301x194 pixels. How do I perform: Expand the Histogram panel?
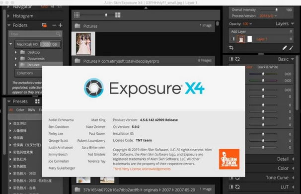pyautogui.click(x=8, y=16)
